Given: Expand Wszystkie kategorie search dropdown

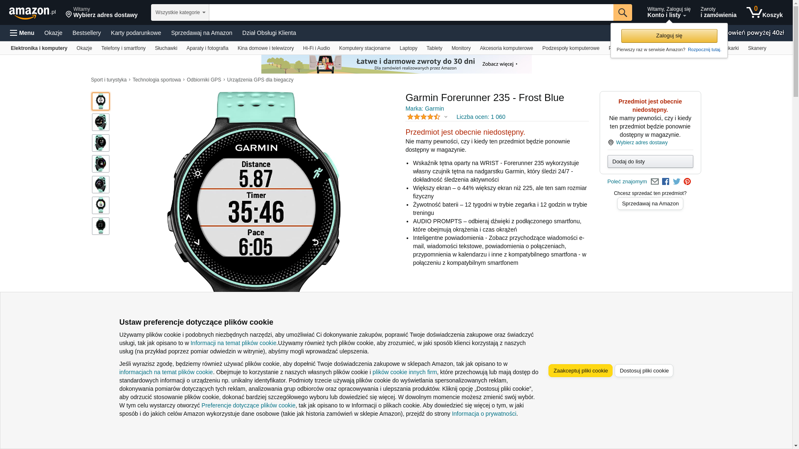Looking at the screenshot, I should click(180, 12).
